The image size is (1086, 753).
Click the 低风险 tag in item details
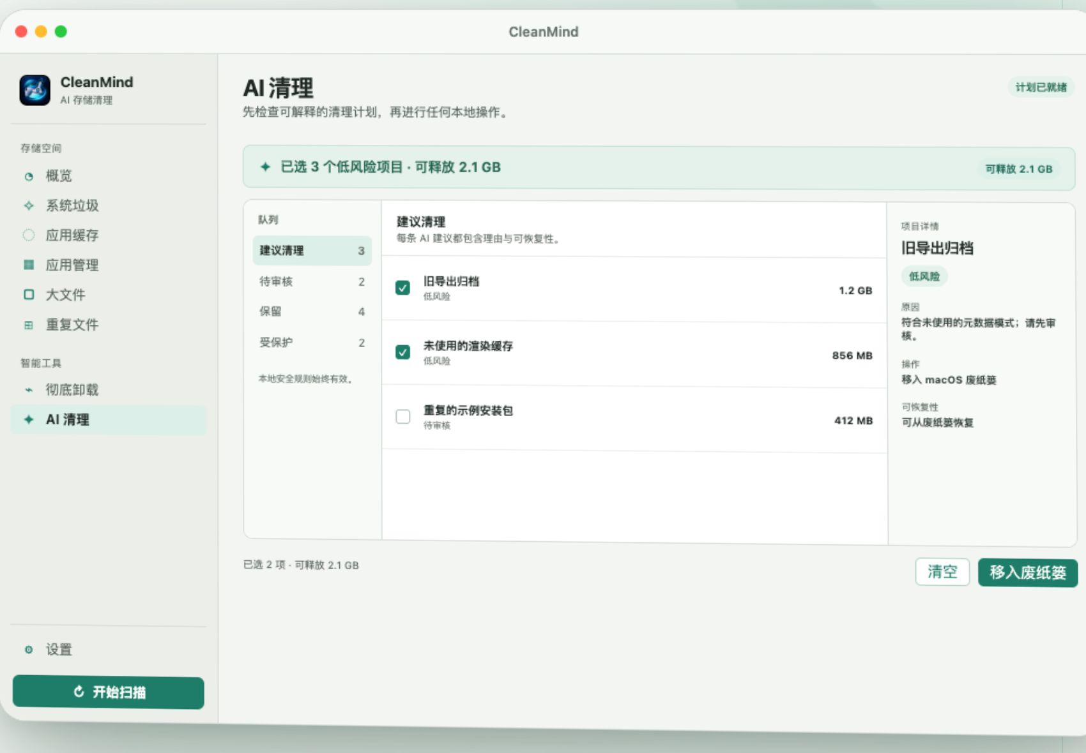[x=924, y=276]
